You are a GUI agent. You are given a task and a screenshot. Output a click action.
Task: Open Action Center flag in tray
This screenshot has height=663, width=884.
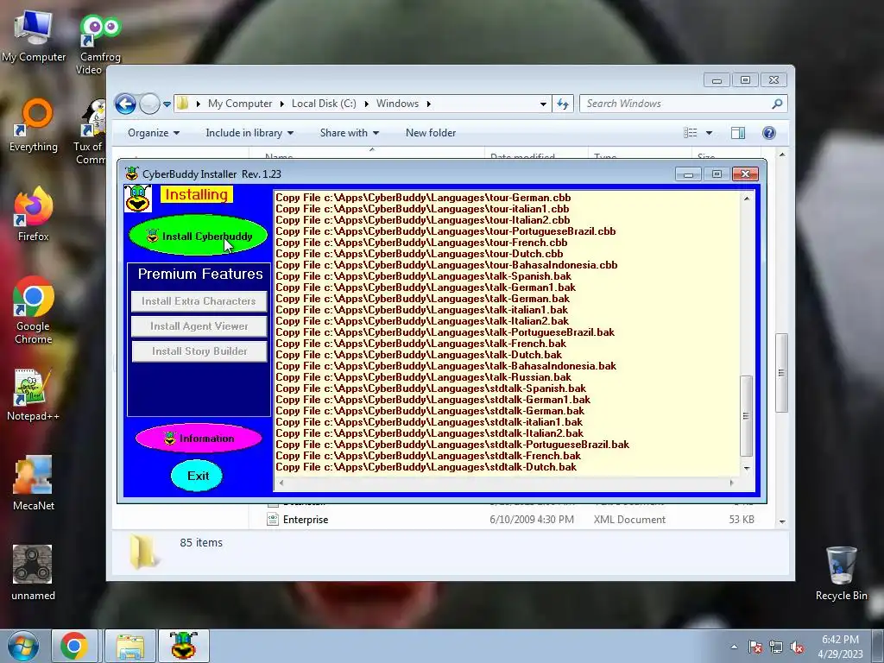(755, 647)
